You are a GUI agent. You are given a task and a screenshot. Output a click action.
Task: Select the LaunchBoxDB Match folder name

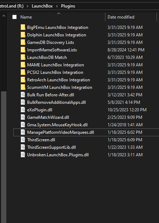[47, 57]
